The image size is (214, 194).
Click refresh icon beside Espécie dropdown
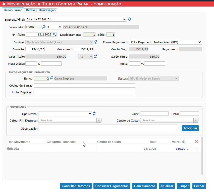click(x=96, y=42)
